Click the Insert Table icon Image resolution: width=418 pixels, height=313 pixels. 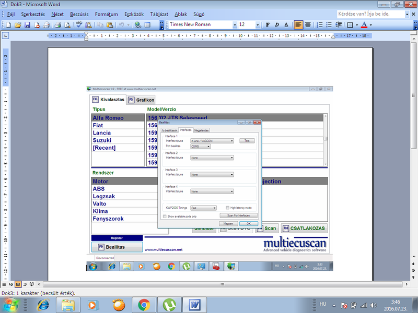pyautogui.click(x=147, y=25)
